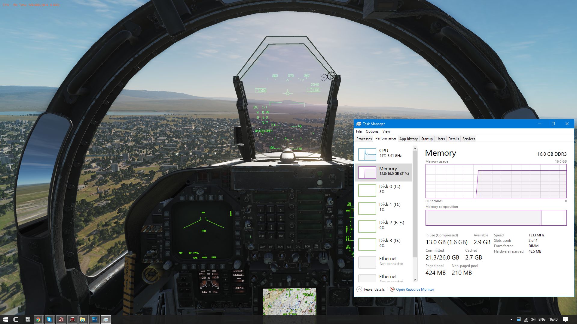
Task: Collapse Task Manager with Fewer details
Action: point(371,289)
